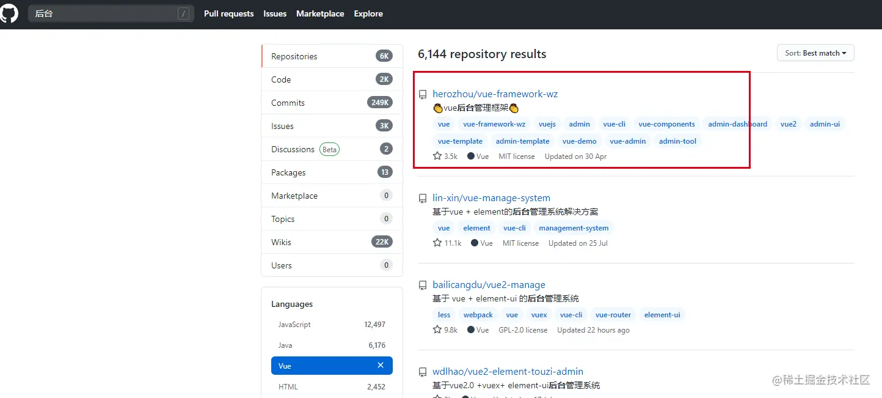882x398 pixels.
Task: Click vuex topic tag
Action: [539, 315]
